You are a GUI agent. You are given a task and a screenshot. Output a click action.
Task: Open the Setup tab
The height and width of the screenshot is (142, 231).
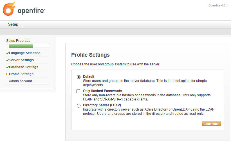13,24
